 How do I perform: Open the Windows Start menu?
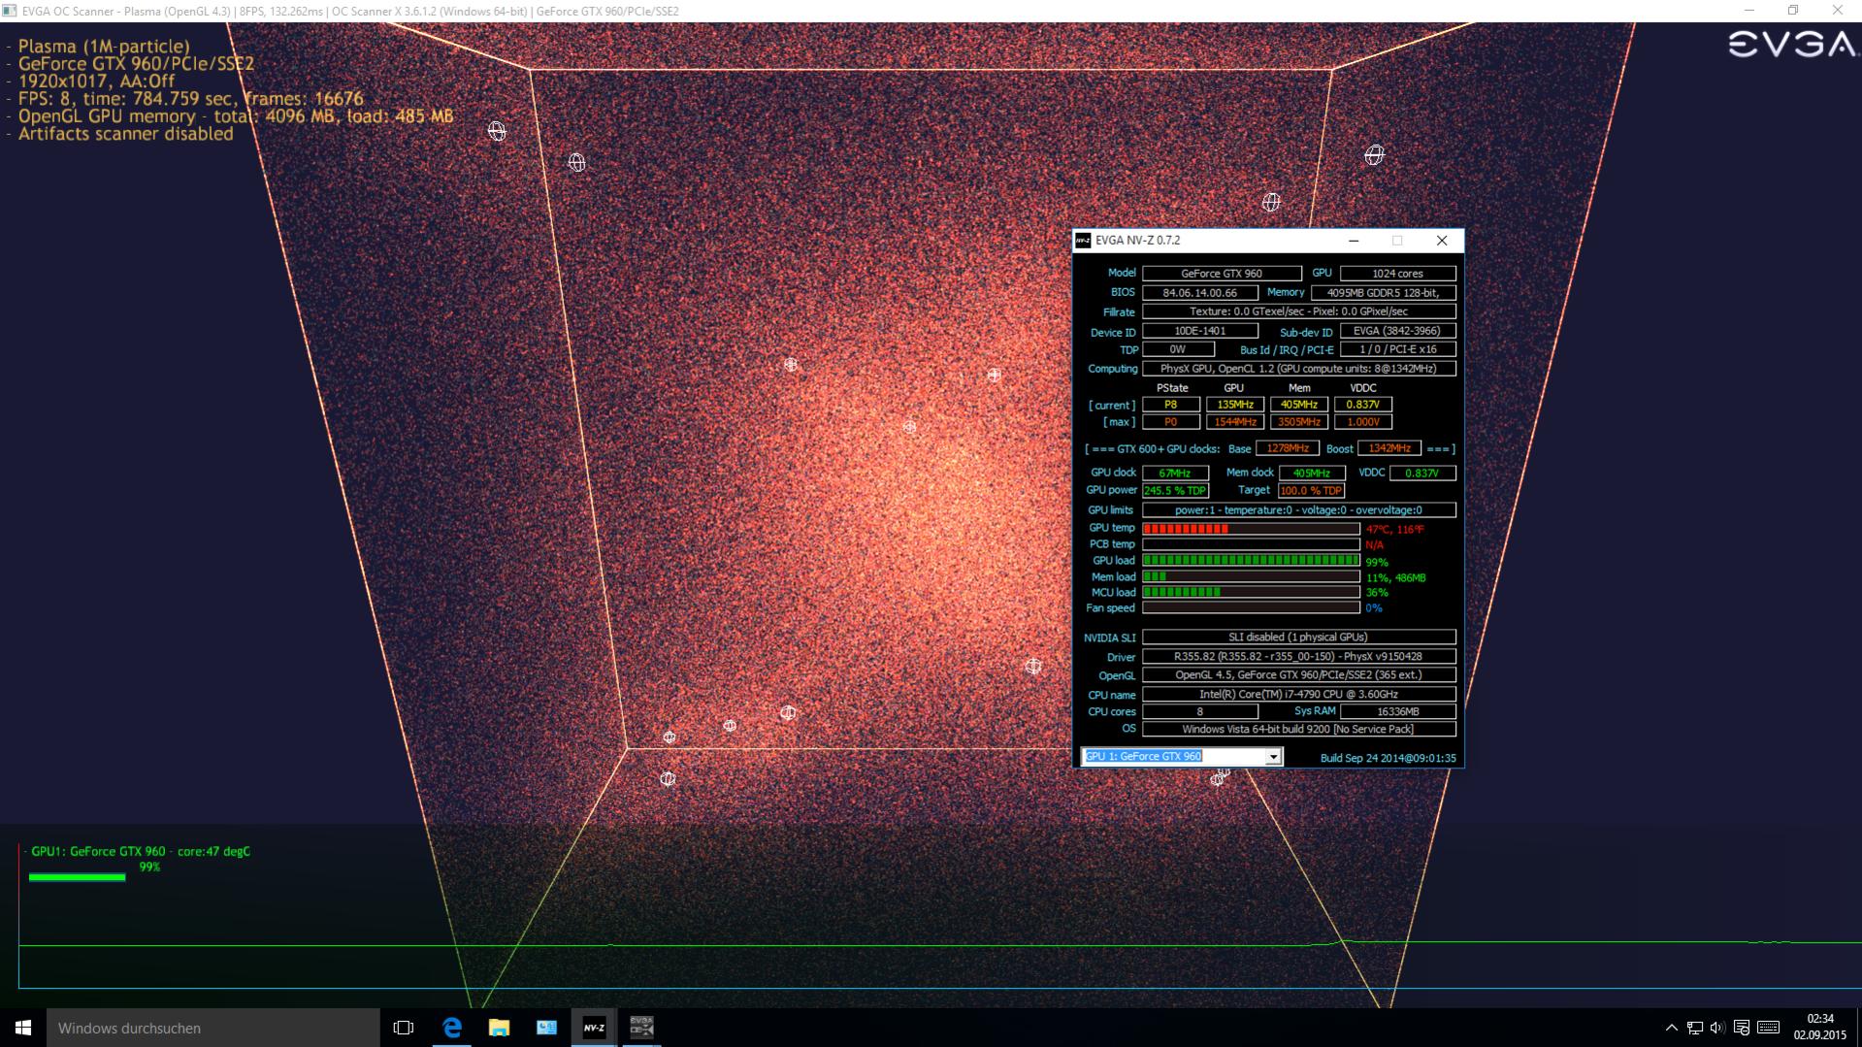(x=23, y=1028)
